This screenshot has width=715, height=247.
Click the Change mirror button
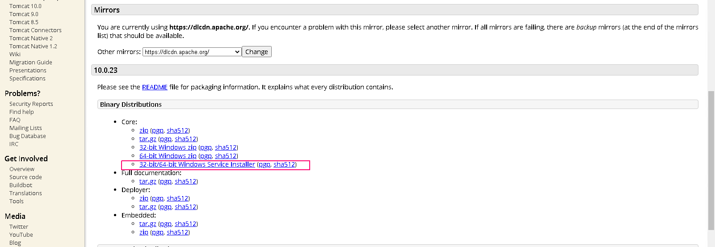point(257,52)
